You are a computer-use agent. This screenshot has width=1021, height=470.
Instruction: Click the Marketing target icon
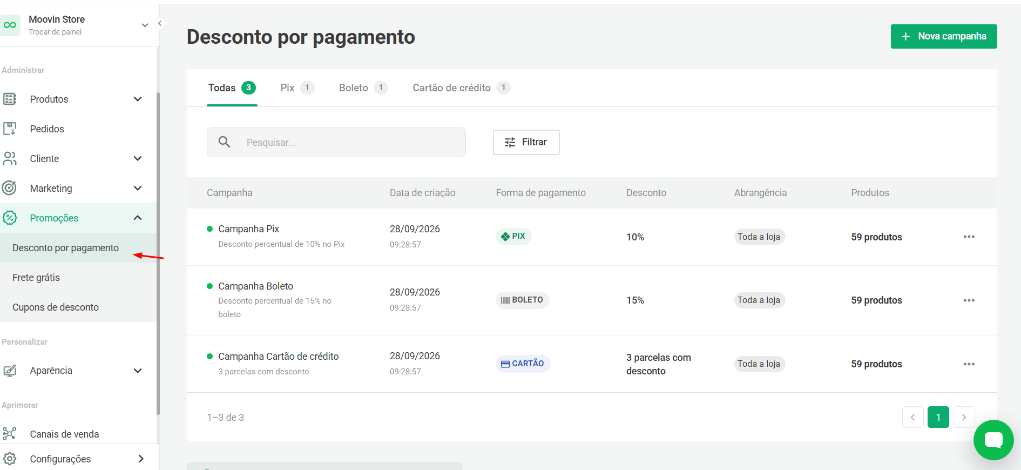pyautogui.click(x=10, y=188)
